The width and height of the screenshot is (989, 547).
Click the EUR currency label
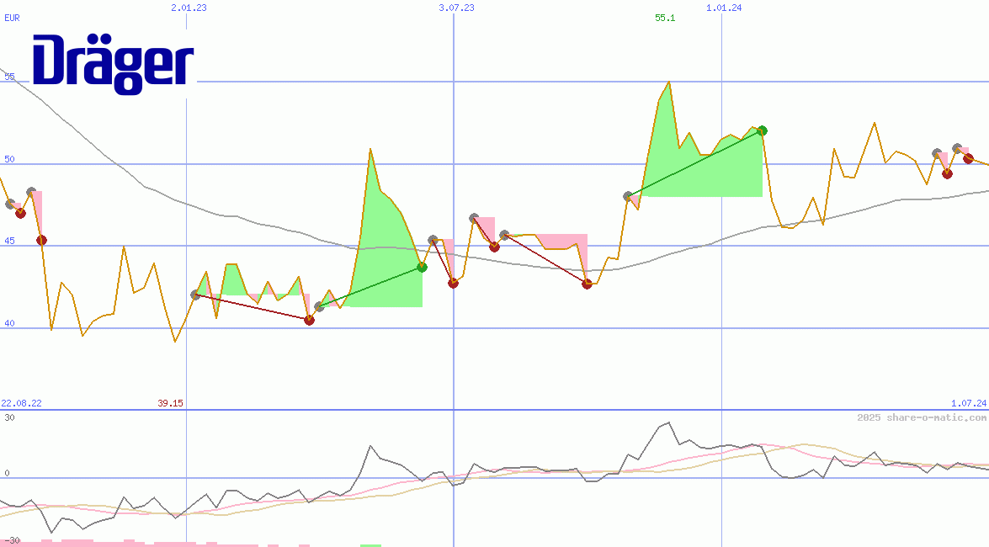click(x=12, y=18)
